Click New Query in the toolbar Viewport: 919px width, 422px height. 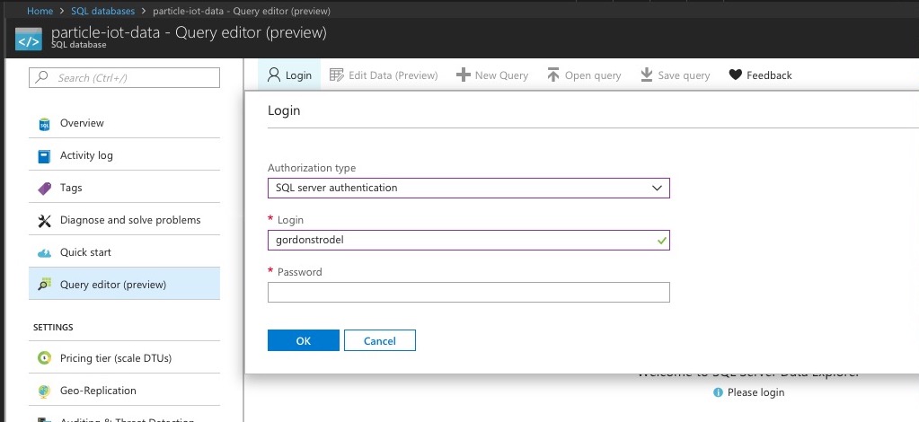click(492, 75)
